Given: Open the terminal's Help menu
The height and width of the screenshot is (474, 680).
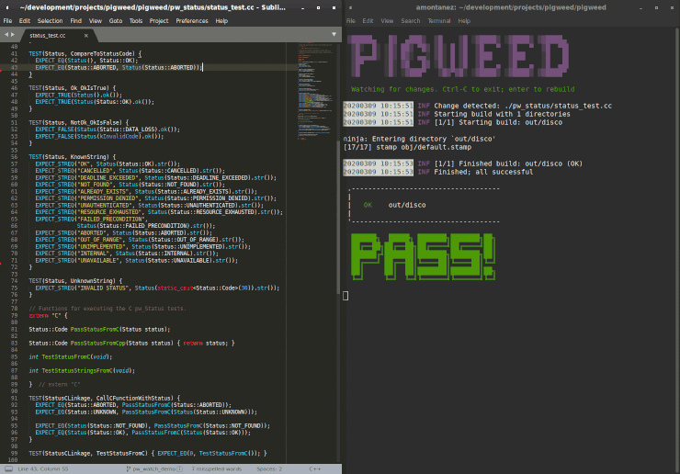Looking at the screenshot, I should [464, 21].
